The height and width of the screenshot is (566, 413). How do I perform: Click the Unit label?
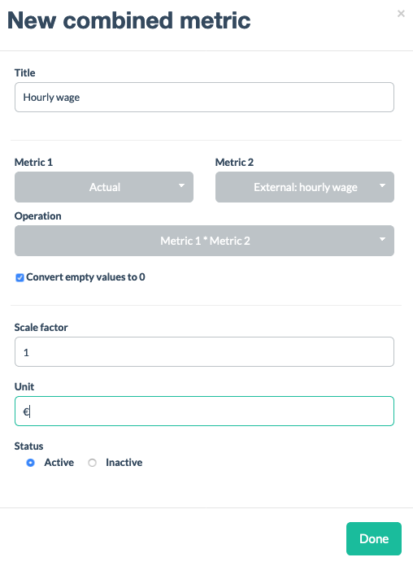24,386
